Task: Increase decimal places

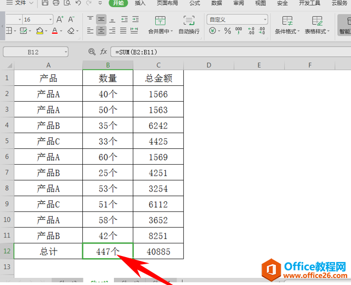Action: pyautogui.click(x=251, y=31)
